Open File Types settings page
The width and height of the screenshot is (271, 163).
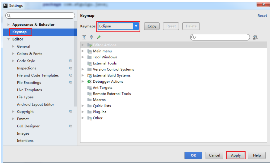(25, 97)
